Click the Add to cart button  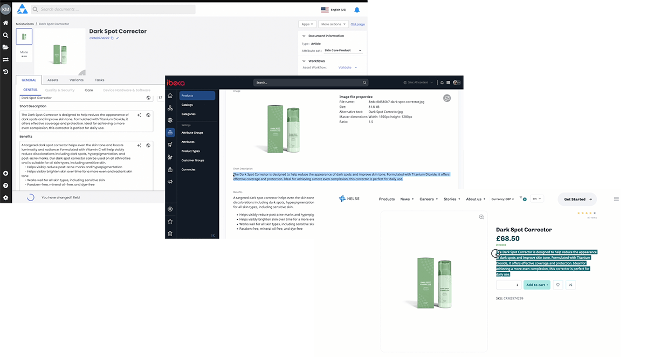click(536, 285)
